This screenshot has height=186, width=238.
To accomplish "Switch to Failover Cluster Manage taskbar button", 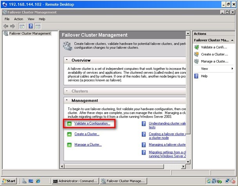I will point(123,181).
